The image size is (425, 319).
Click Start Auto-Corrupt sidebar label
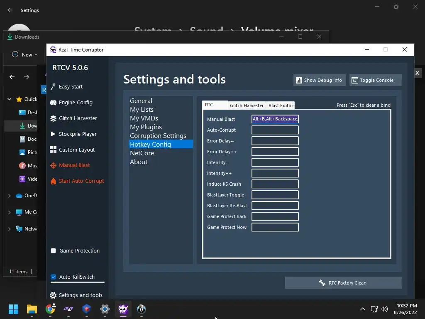81,181
